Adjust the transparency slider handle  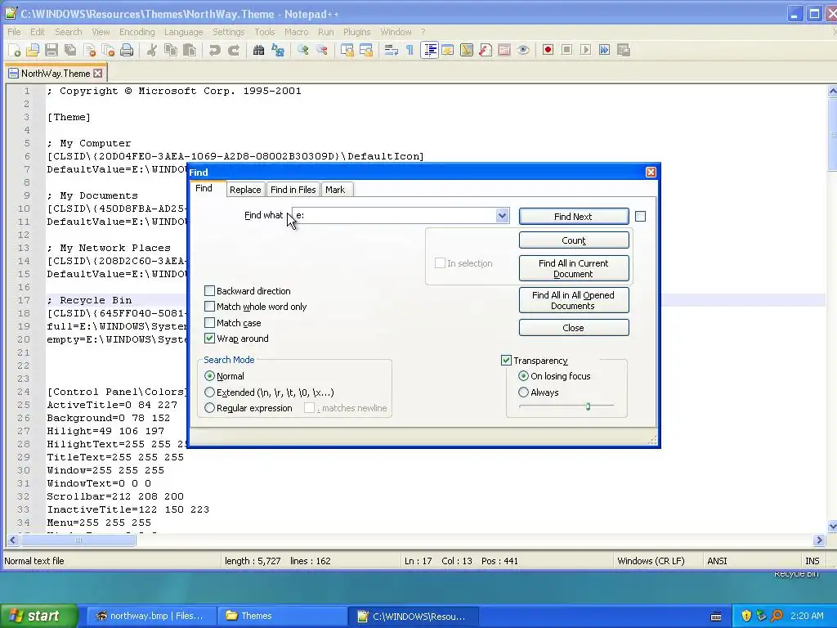coord(588,406)
